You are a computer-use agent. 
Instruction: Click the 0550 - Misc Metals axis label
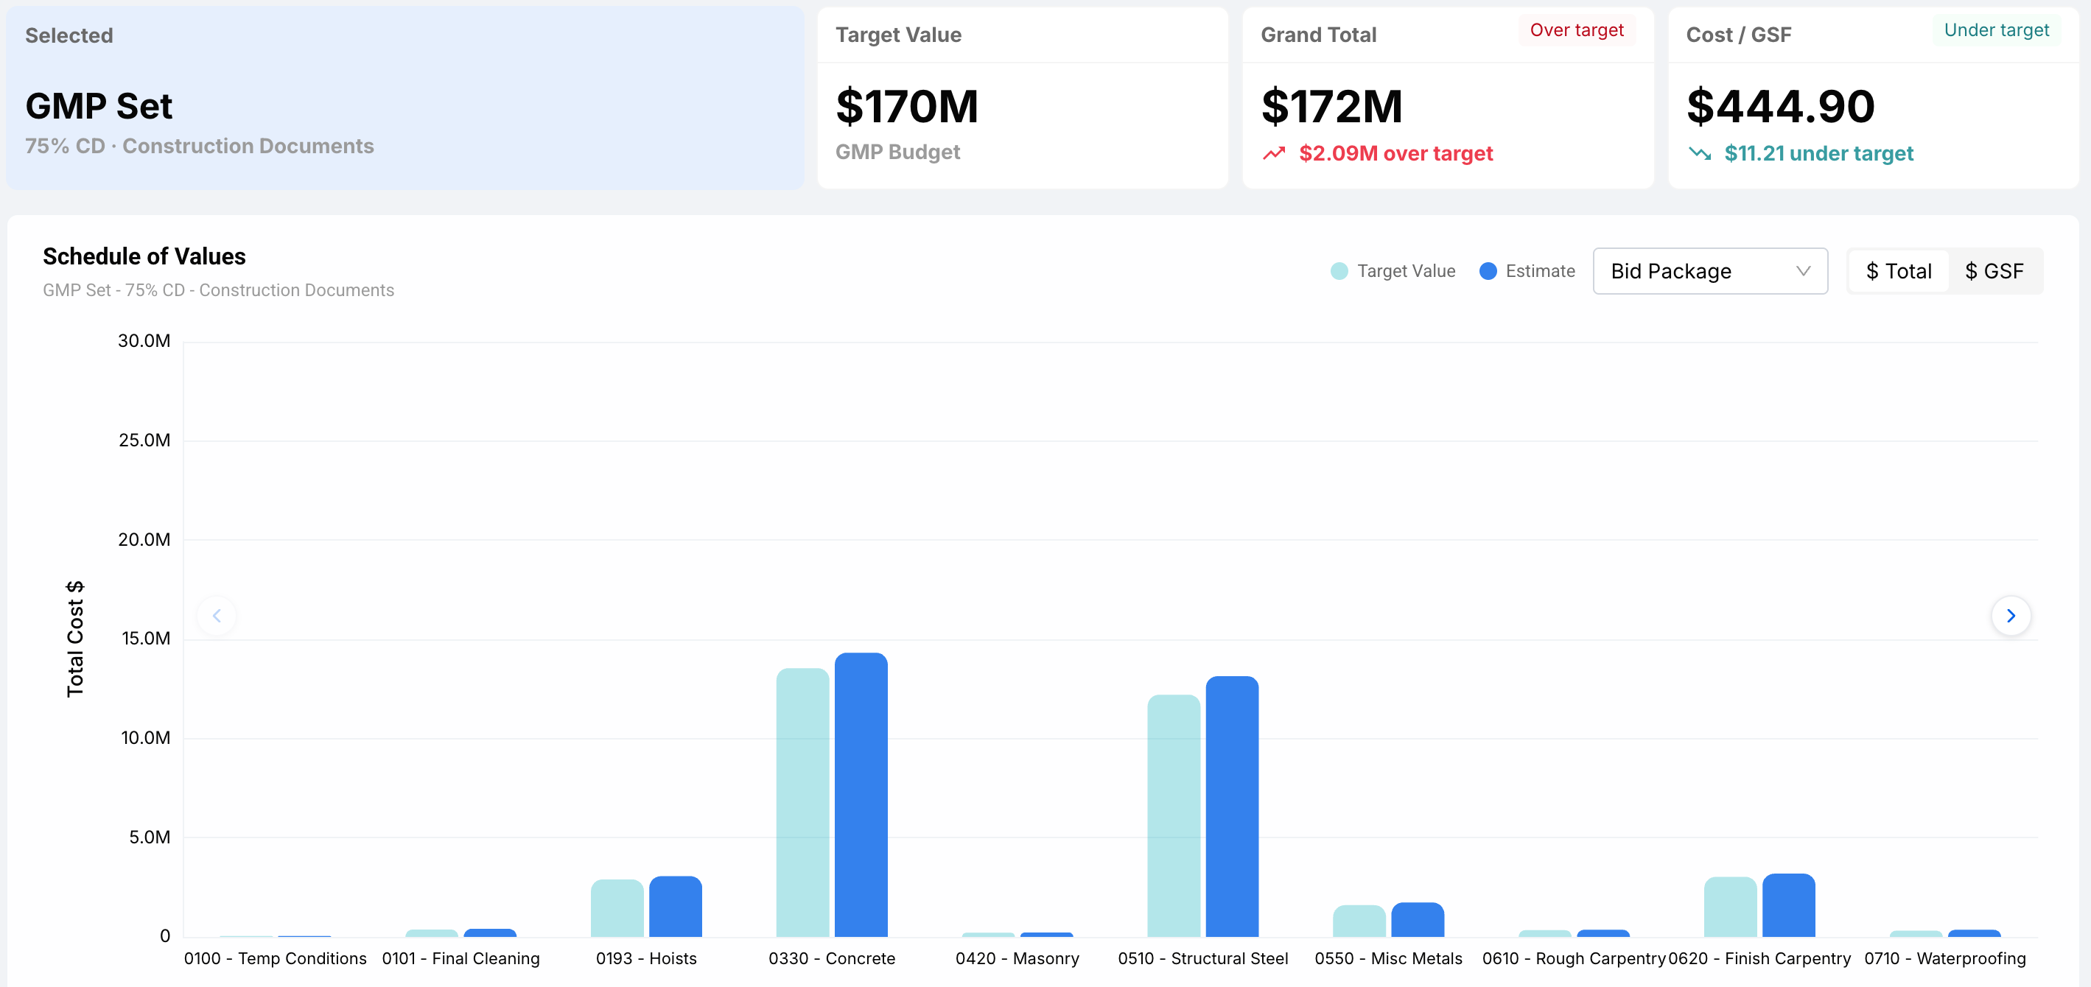point(1388,958)
